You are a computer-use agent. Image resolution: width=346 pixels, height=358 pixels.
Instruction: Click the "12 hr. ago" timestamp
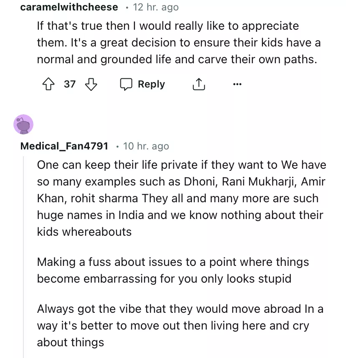coord(155,7)
